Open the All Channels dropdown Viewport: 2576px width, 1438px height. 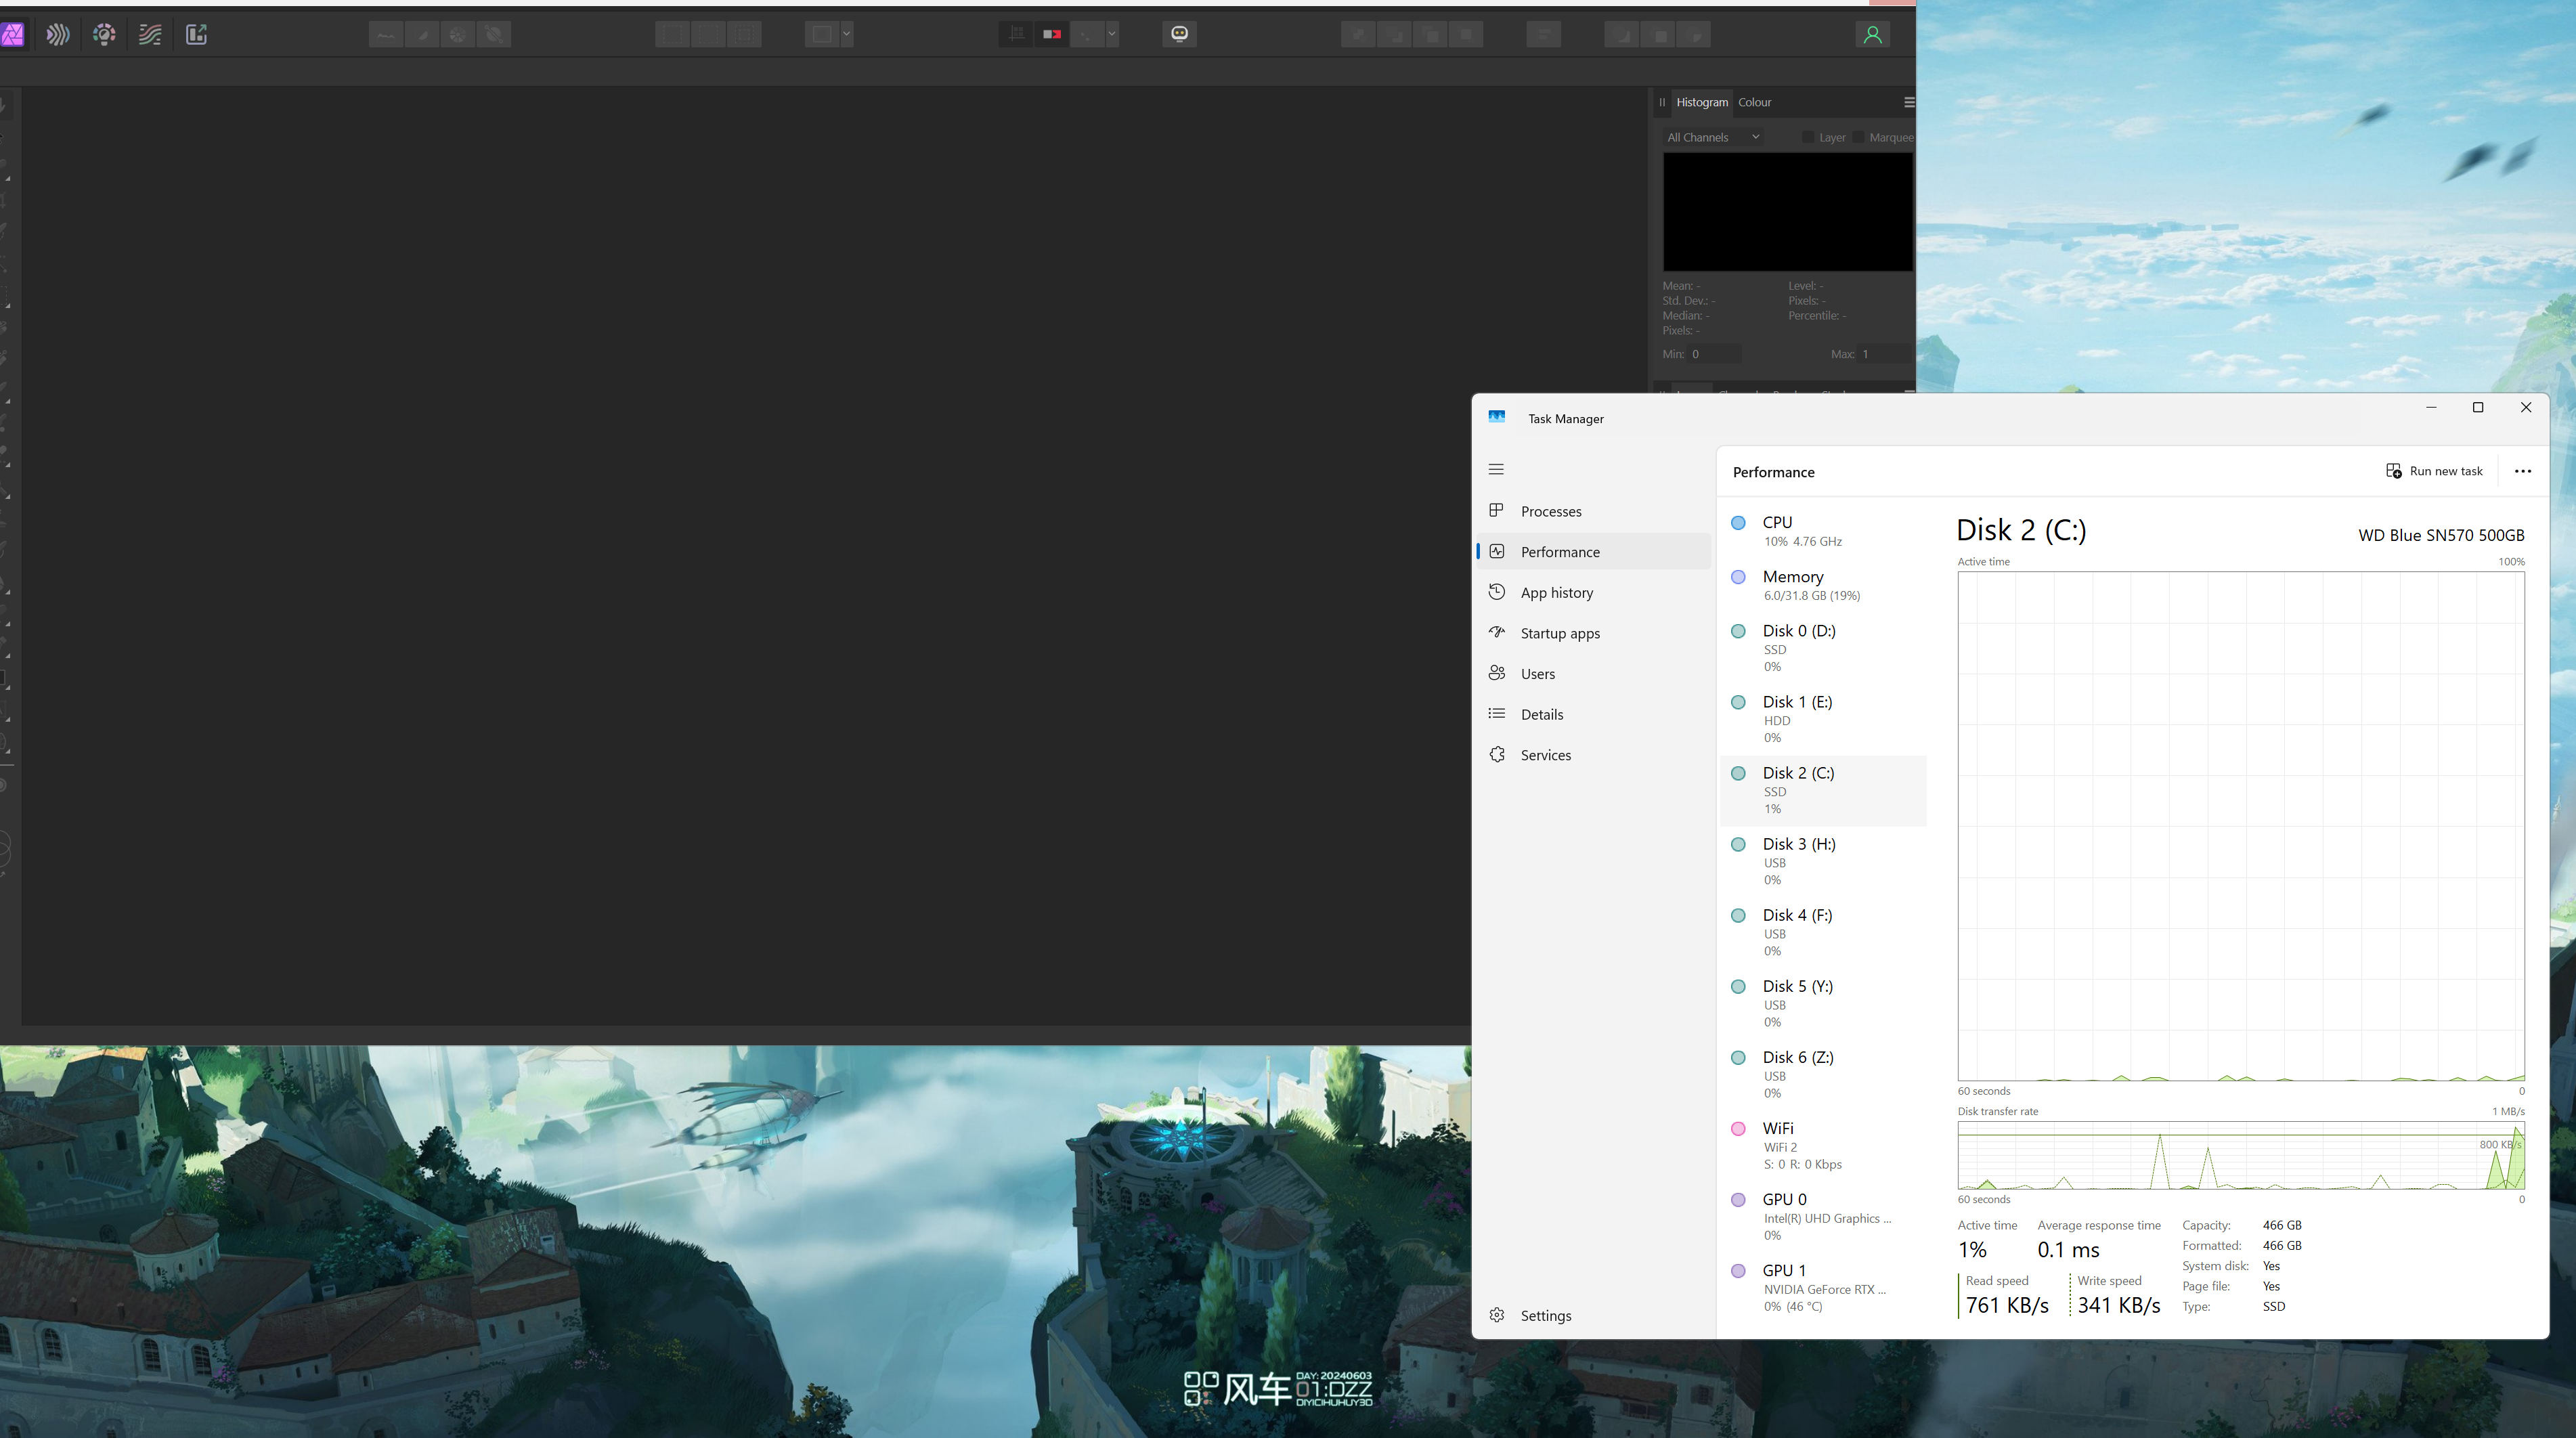tap(1713, 137)
